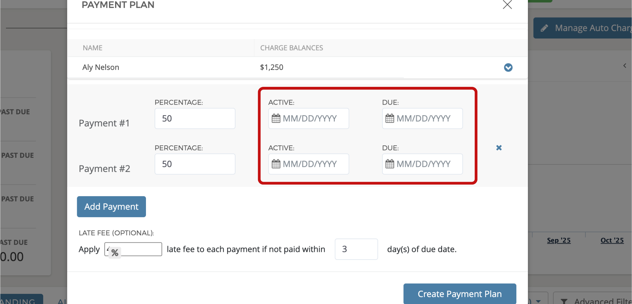Viewport: 632px width, 304px height.
Task: Open the Advanced Filter button
Action: coord(594,300)
